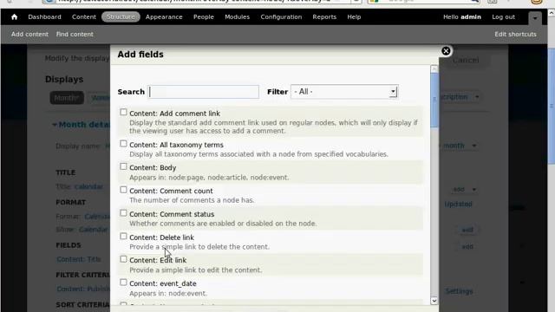
Task: Open the Help menu
Action: 354,17
